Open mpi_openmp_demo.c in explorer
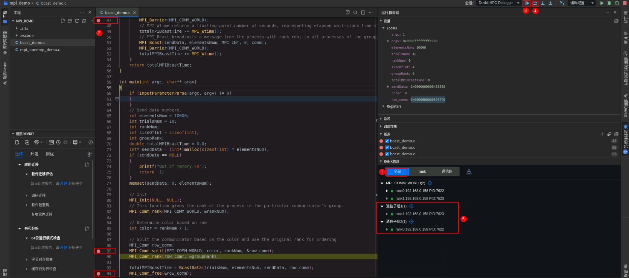This screenshot has width=629, height=278. [x=40, y=50]
